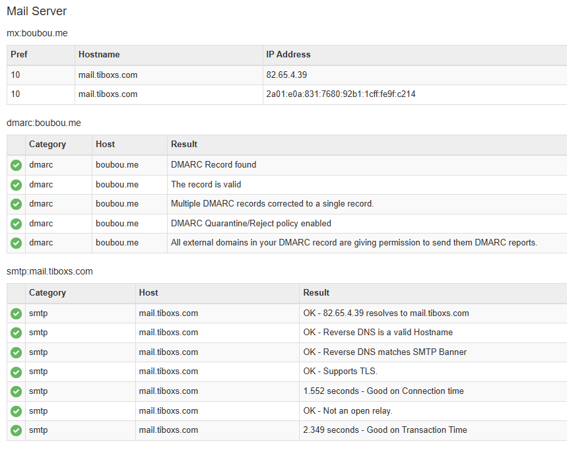Click the 'Result' header in the smtp table
This screenshot has height=452, width=567.
point(316,292)
